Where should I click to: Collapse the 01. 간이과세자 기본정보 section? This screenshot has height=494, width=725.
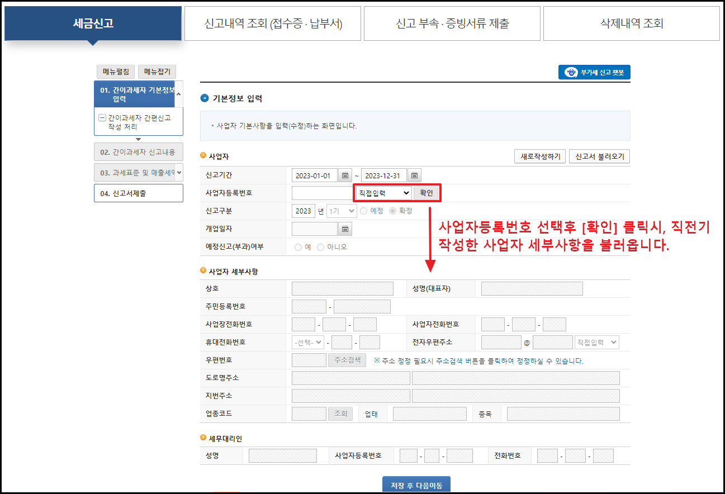[x=179, y=94]
